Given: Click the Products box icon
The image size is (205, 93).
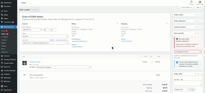Looking at the screenshot, I should (x=2, y=56).
